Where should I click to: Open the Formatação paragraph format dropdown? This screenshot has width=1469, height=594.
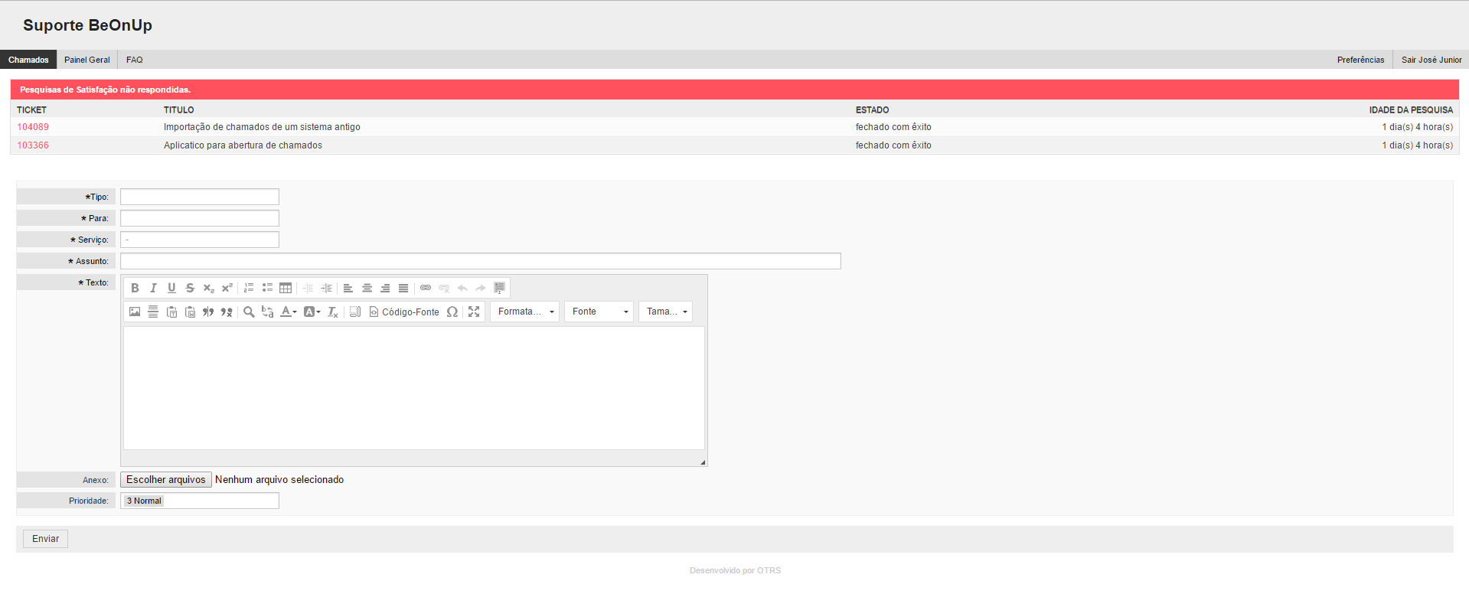tap(525, 312)
